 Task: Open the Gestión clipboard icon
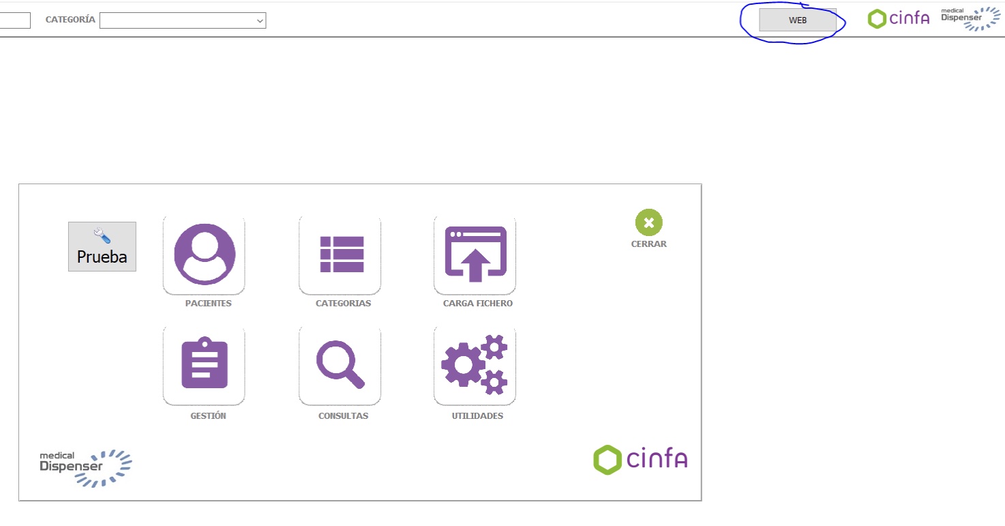click(204, 365)
